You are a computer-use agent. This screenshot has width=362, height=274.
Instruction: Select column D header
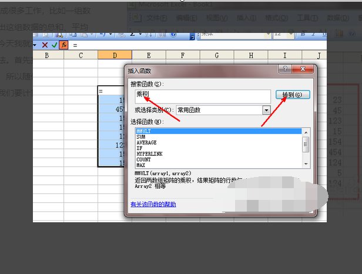click(115, 56)
